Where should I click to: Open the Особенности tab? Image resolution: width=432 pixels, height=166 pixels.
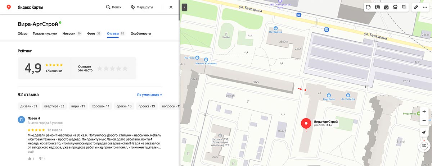pyautogui.click(x=141, y=33)
